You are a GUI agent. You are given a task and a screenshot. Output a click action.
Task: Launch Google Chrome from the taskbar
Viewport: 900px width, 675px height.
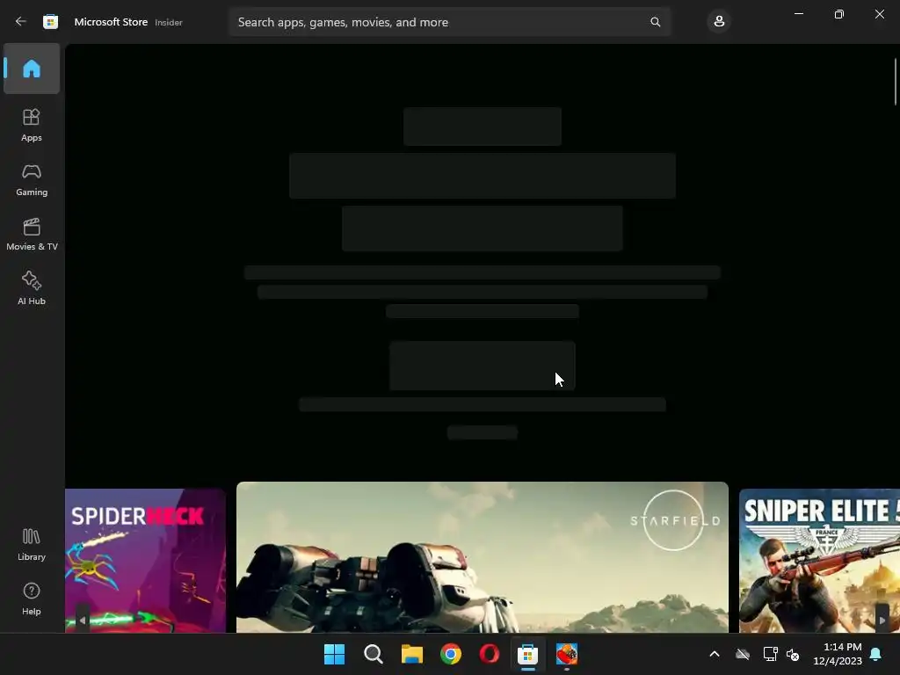(x=451, y=654)
